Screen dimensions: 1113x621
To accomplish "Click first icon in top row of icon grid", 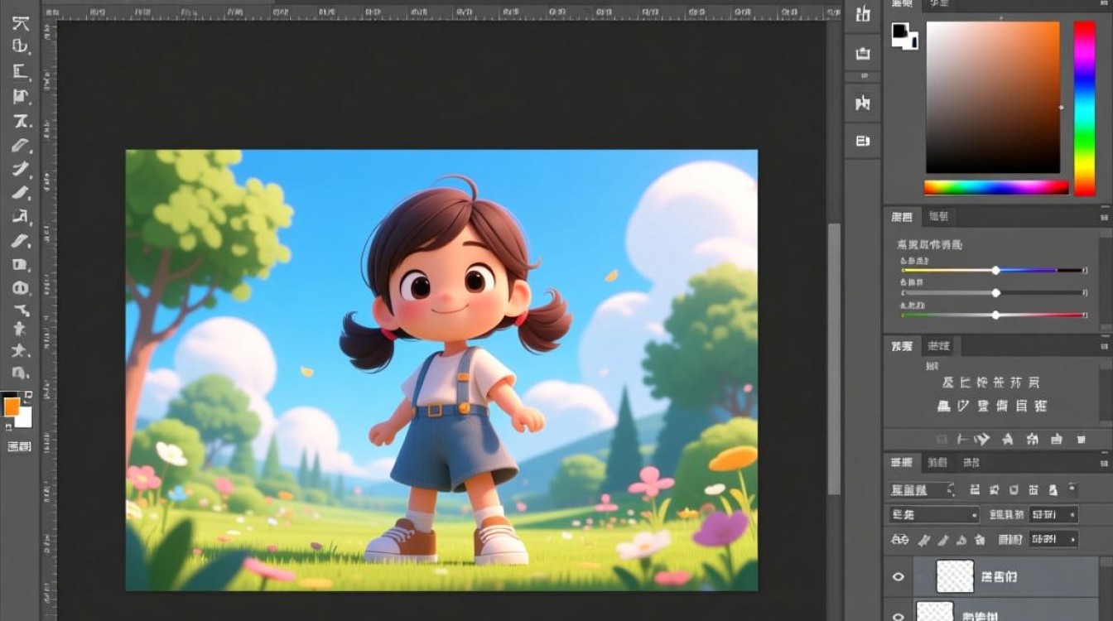I will click(x=948, y=383).
